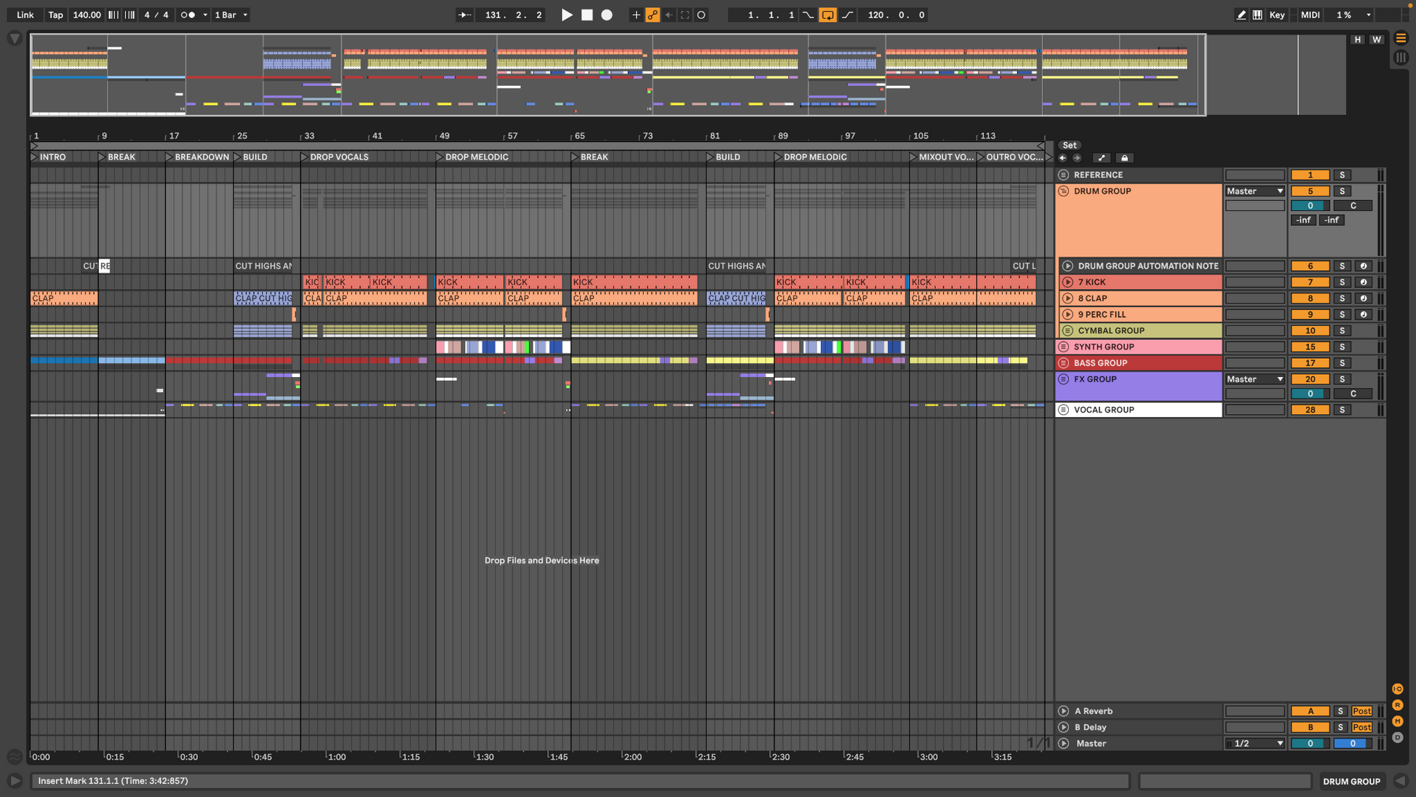Adjust Master volume slider
Viewport: 1416px width, 797px height.
coord(1310,743)
